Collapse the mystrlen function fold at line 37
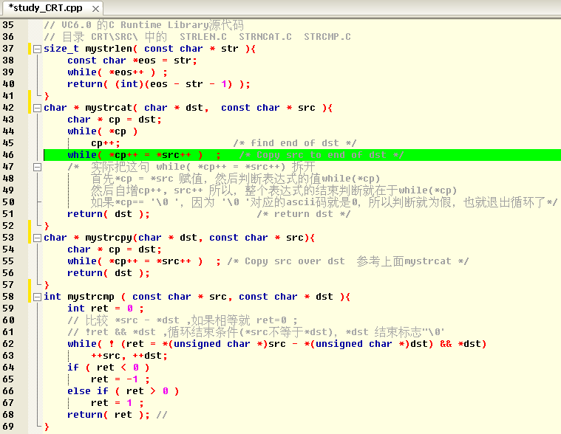This screenshot has width=561, height=434. (x=37, y=49)
